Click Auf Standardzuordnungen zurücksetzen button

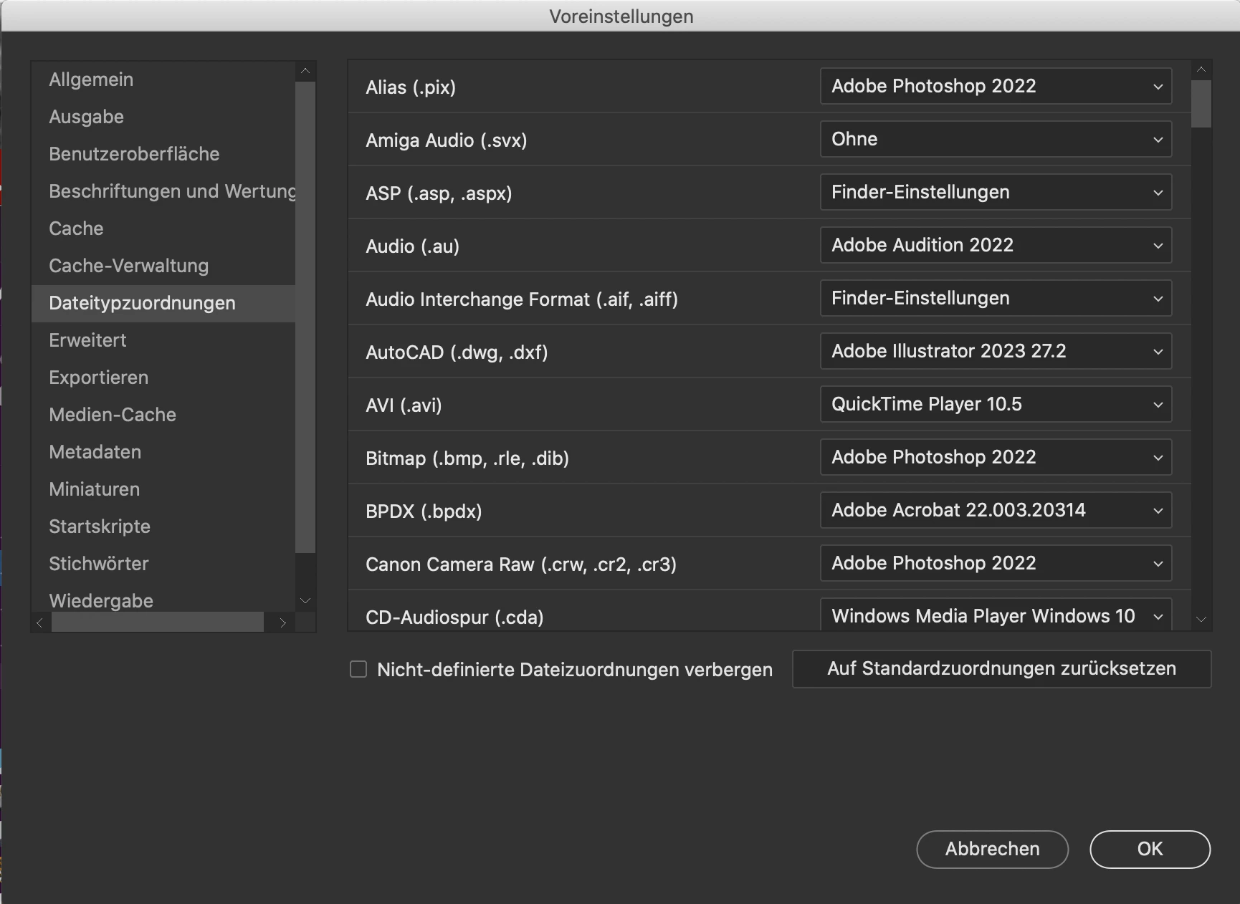(1001, 669)
